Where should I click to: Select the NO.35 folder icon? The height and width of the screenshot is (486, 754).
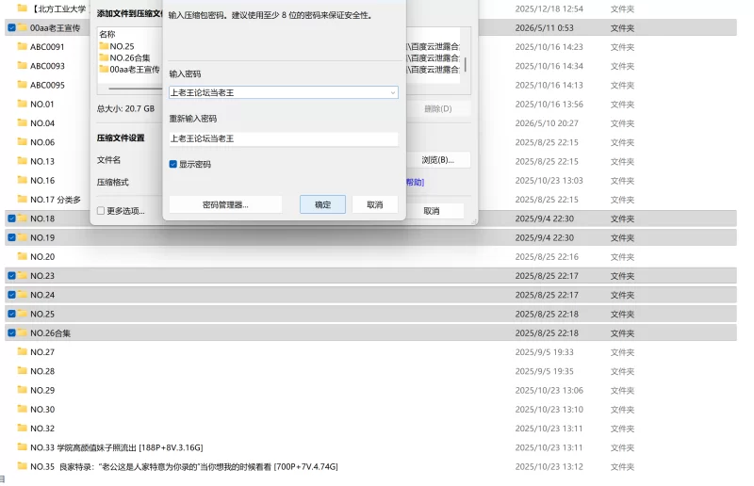22,466
